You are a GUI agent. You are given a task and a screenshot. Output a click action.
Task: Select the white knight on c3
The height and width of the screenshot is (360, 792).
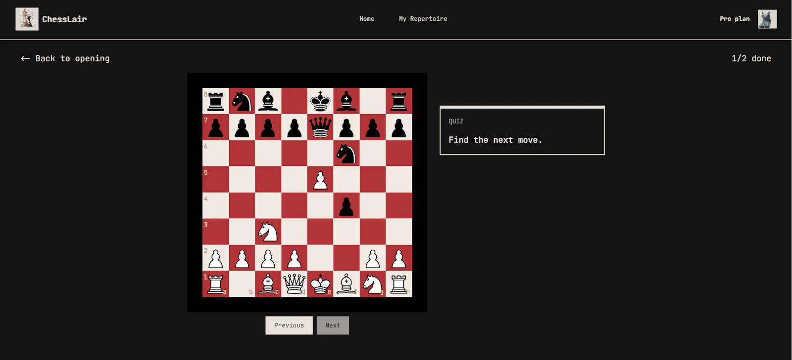[268, 232]
